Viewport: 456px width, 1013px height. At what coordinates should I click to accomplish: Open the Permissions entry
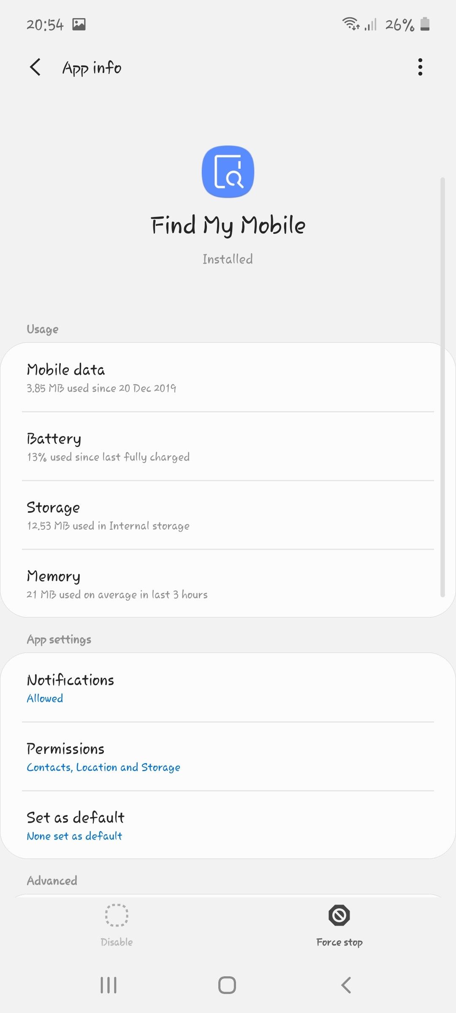(x=228, y=757)
